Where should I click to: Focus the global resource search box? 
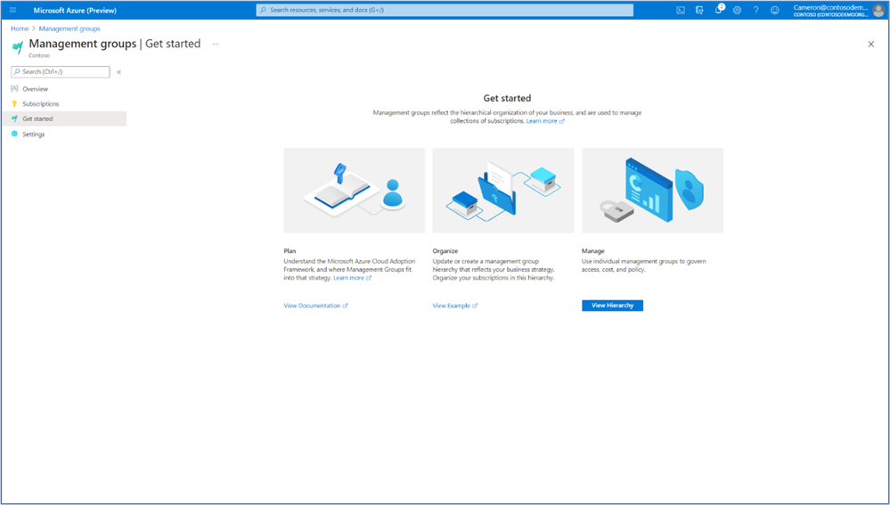(445, 10)
